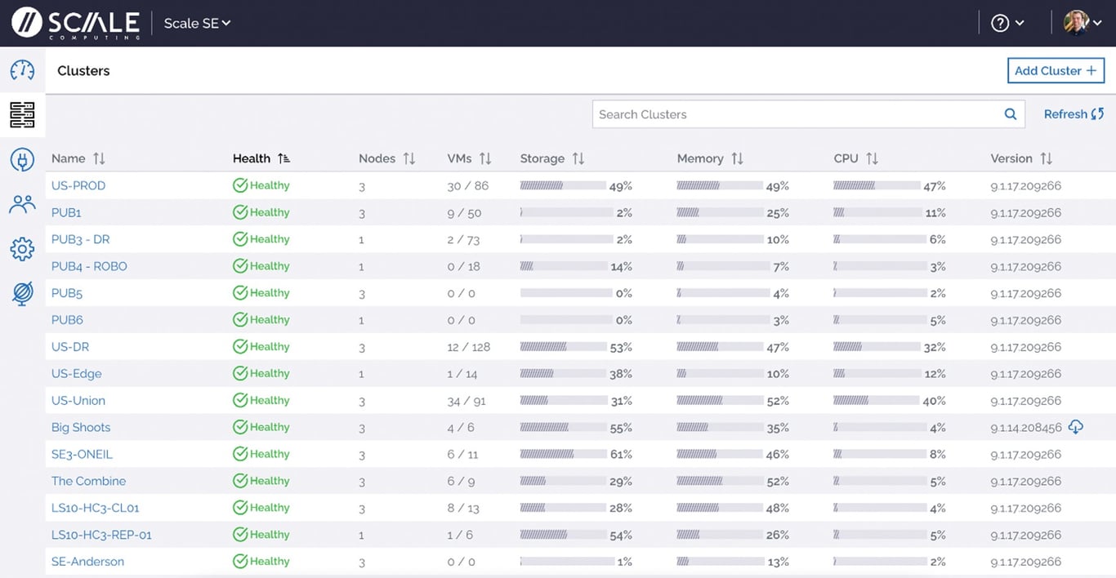Open the PUB1 cluster

pos(66,212)
